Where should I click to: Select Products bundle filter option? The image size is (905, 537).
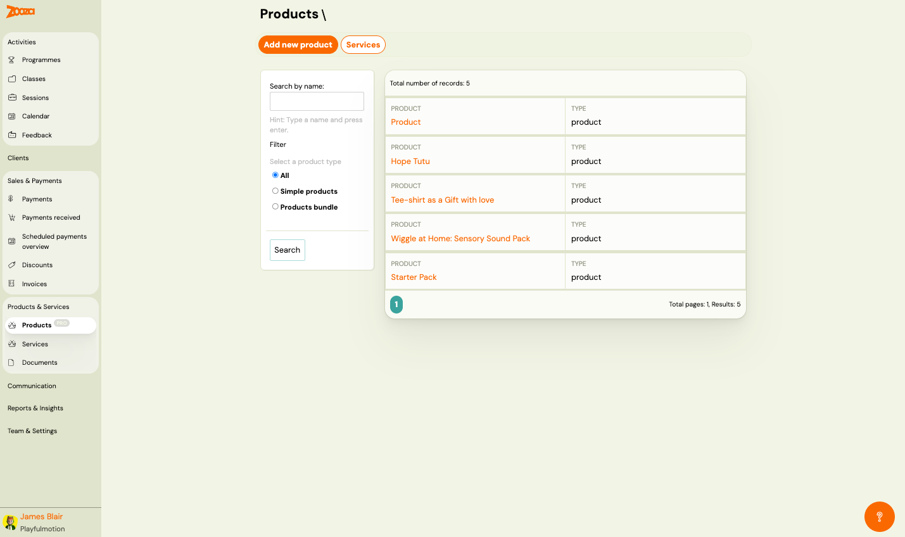tap(275, 206)
